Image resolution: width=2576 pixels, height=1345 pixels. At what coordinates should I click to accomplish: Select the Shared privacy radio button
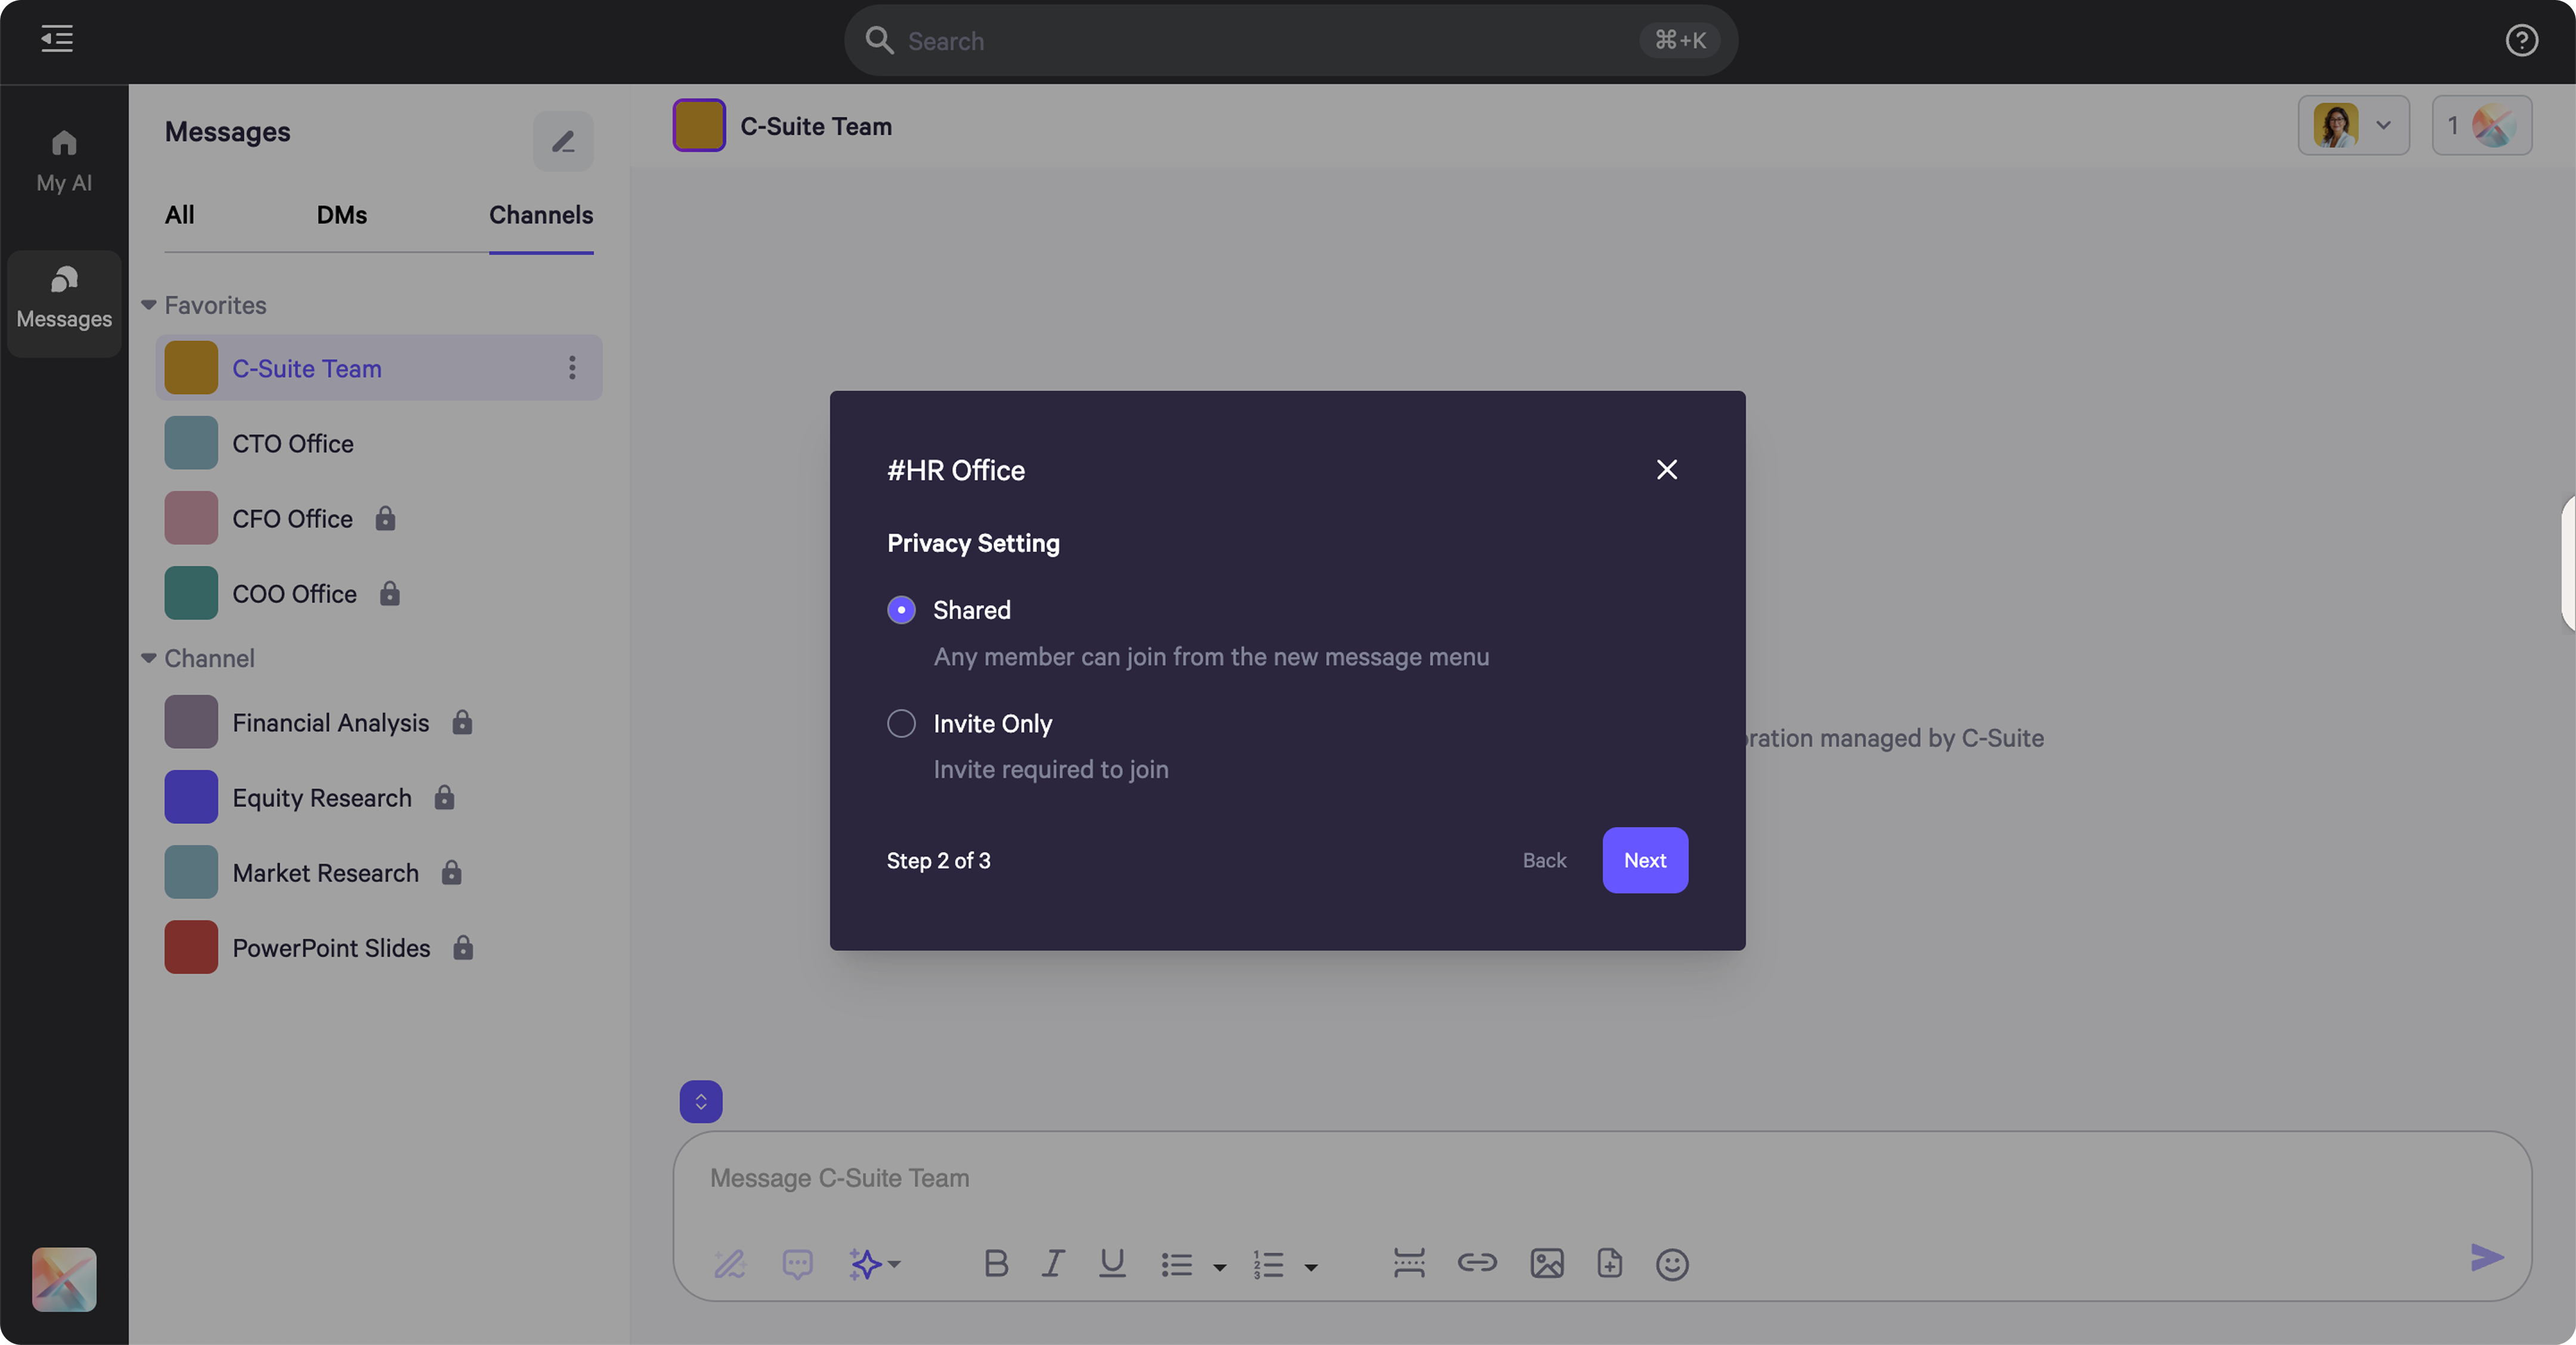[901, 610]
